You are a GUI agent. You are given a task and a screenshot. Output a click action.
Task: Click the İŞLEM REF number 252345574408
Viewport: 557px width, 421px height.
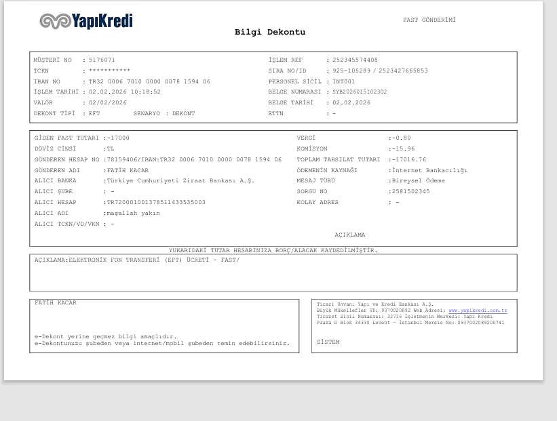355,60
